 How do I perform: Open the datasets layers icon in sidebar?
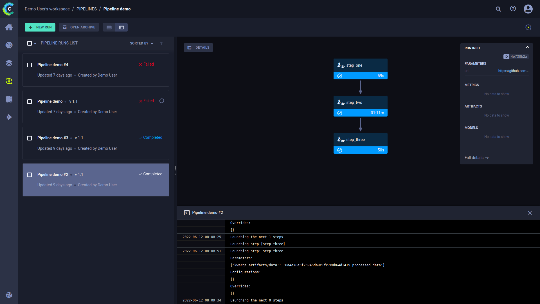(9, 63)
